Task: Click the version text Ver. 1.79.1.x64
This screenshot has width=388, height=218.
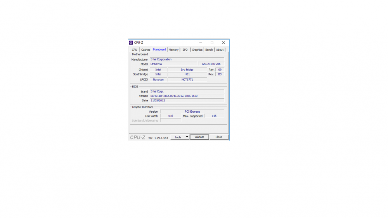Action: (x=158, y=138)
